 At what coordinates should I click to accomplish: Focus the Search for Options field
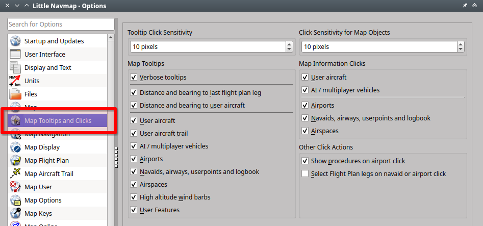click(61, 24)
